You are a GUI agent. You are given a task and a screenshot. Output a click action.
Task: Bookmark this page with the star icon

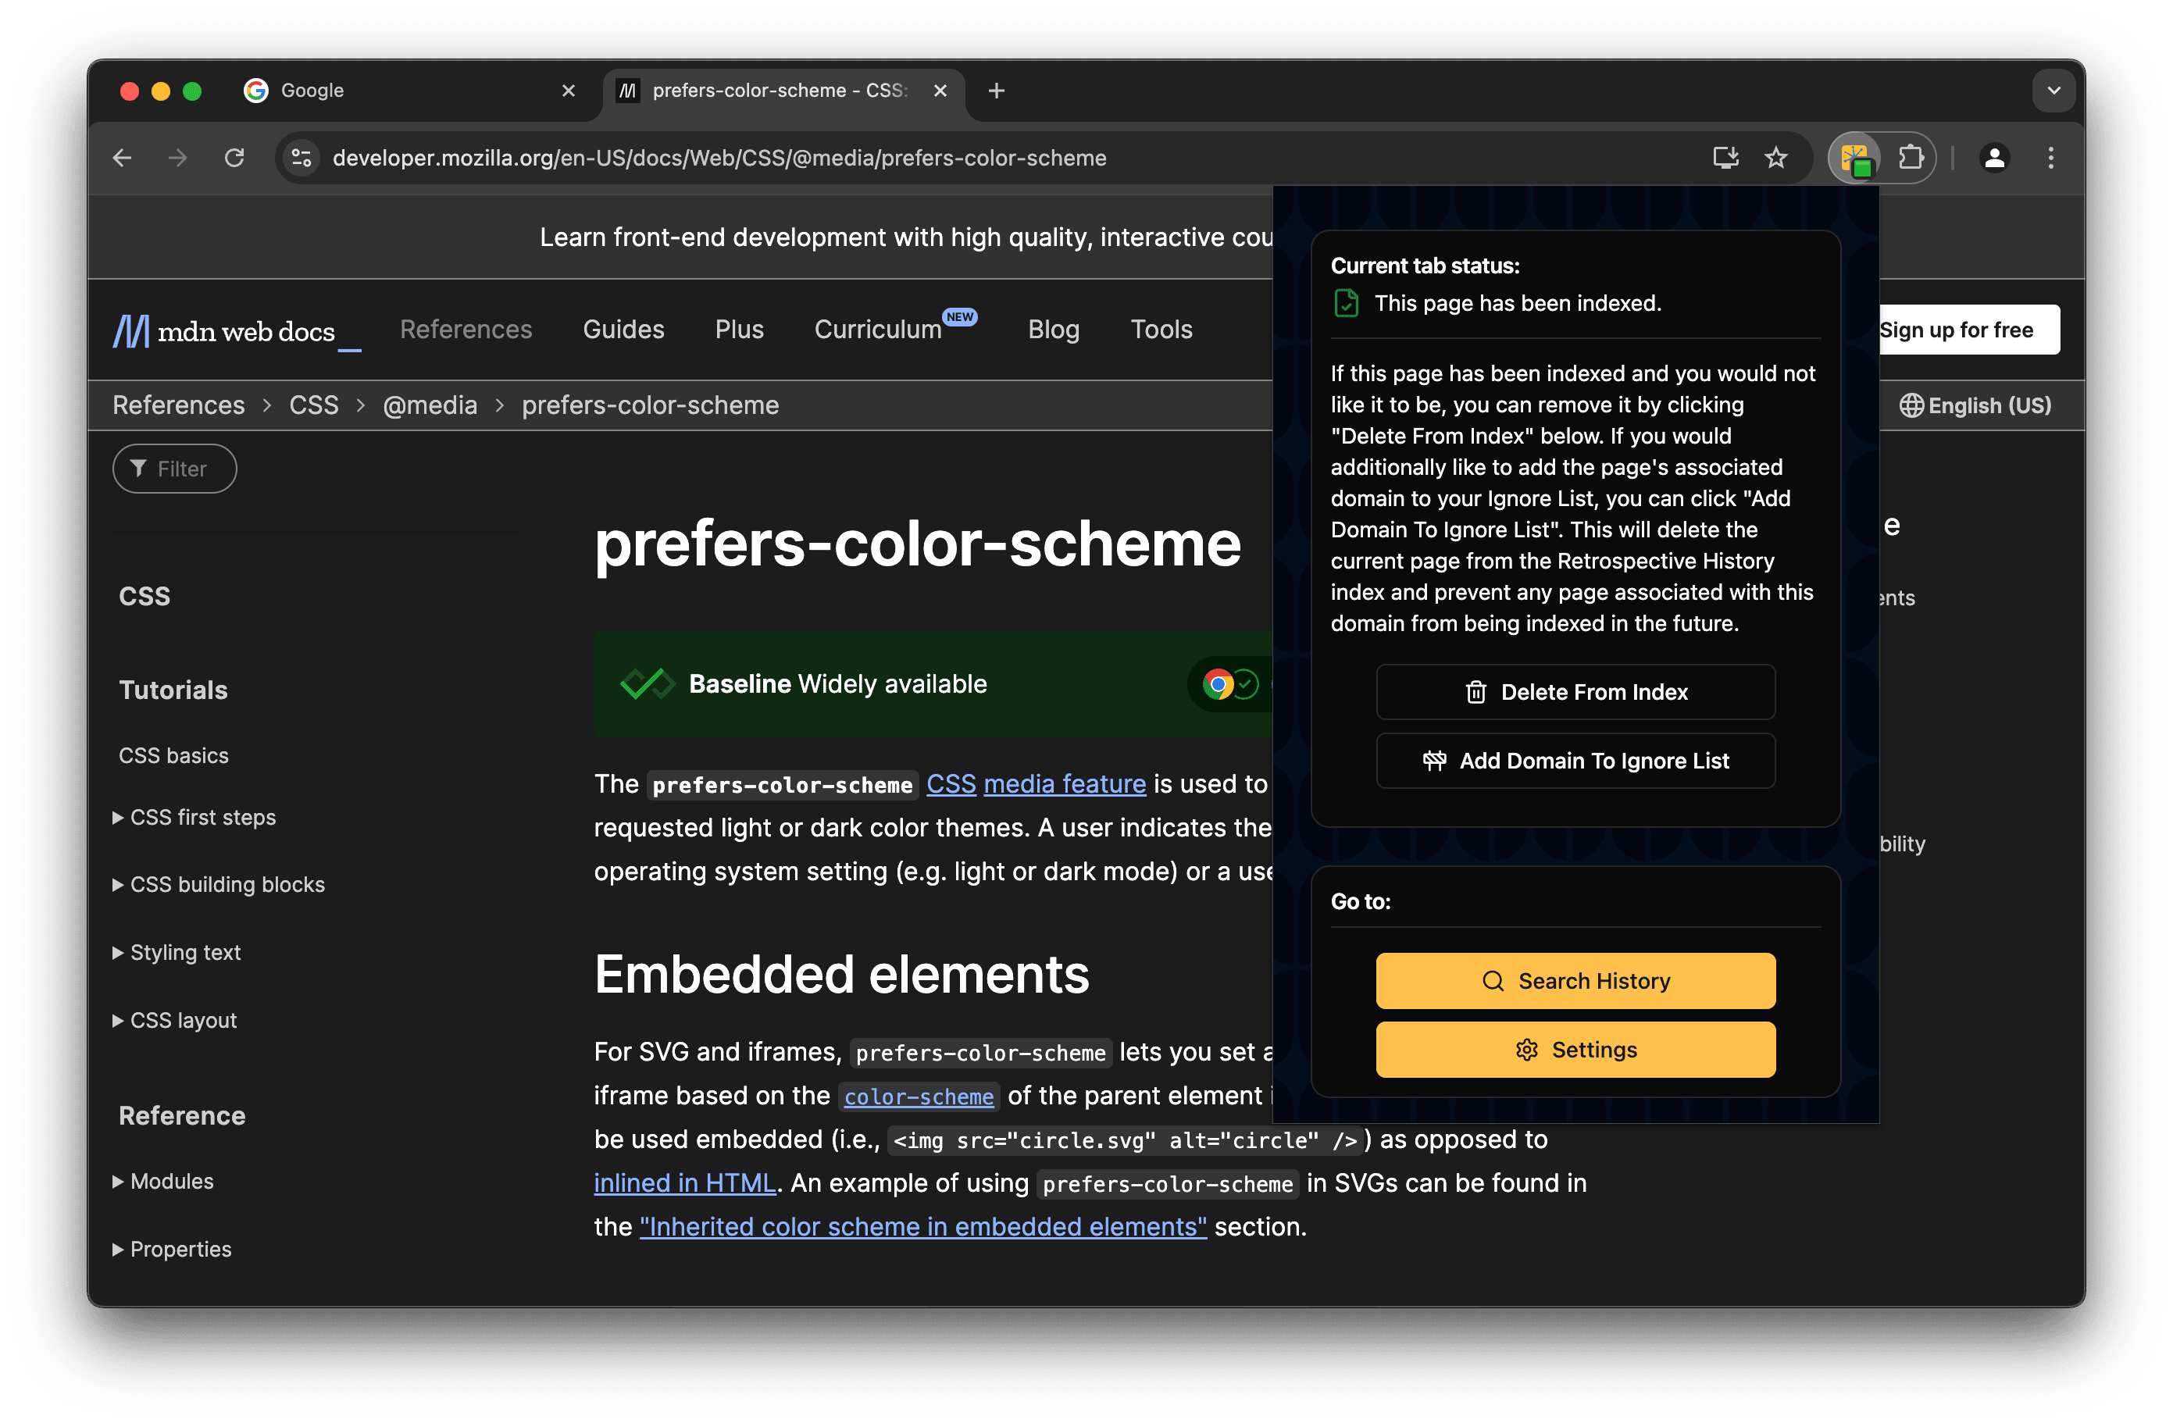pyautogui.click(x=1775, y=159)
